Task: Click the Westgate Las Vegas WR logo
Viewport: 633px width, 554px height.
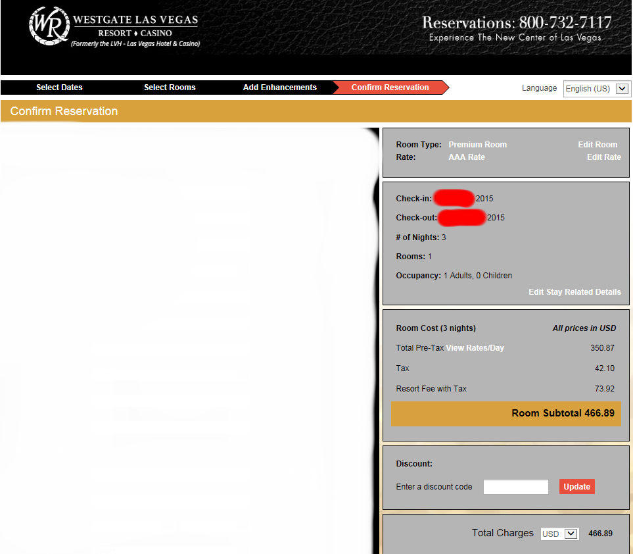Action: [48, 27]
